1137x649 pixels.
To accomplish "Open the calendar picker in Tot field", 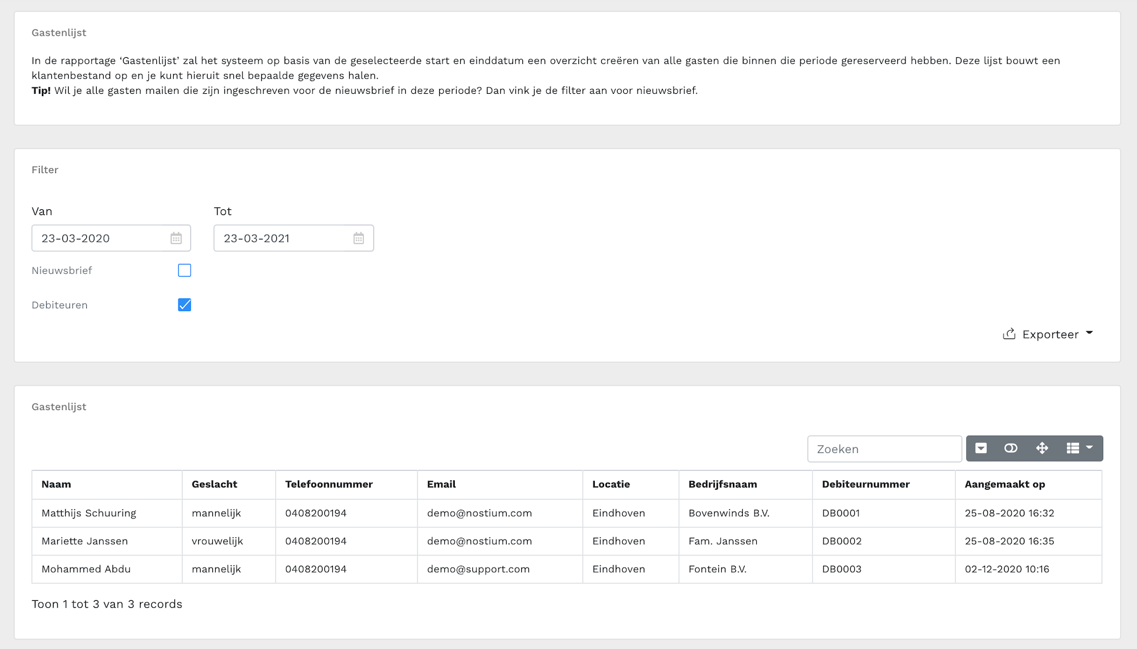I will pyautogui.click(x=359, y=238).
